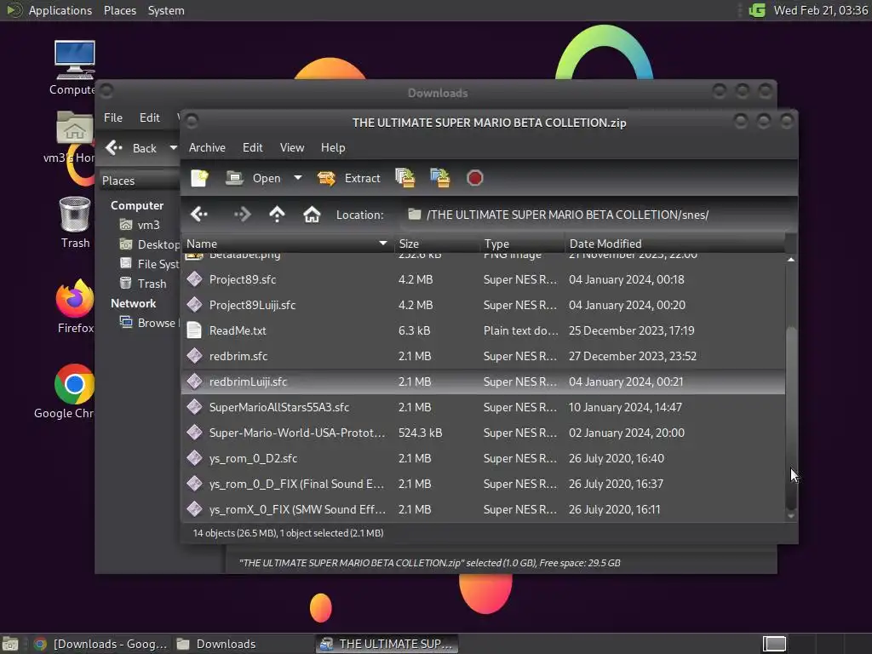Click the Places header in Downloads sidebar
This screenshot has width=872, height=654.
tap(139, 181)
